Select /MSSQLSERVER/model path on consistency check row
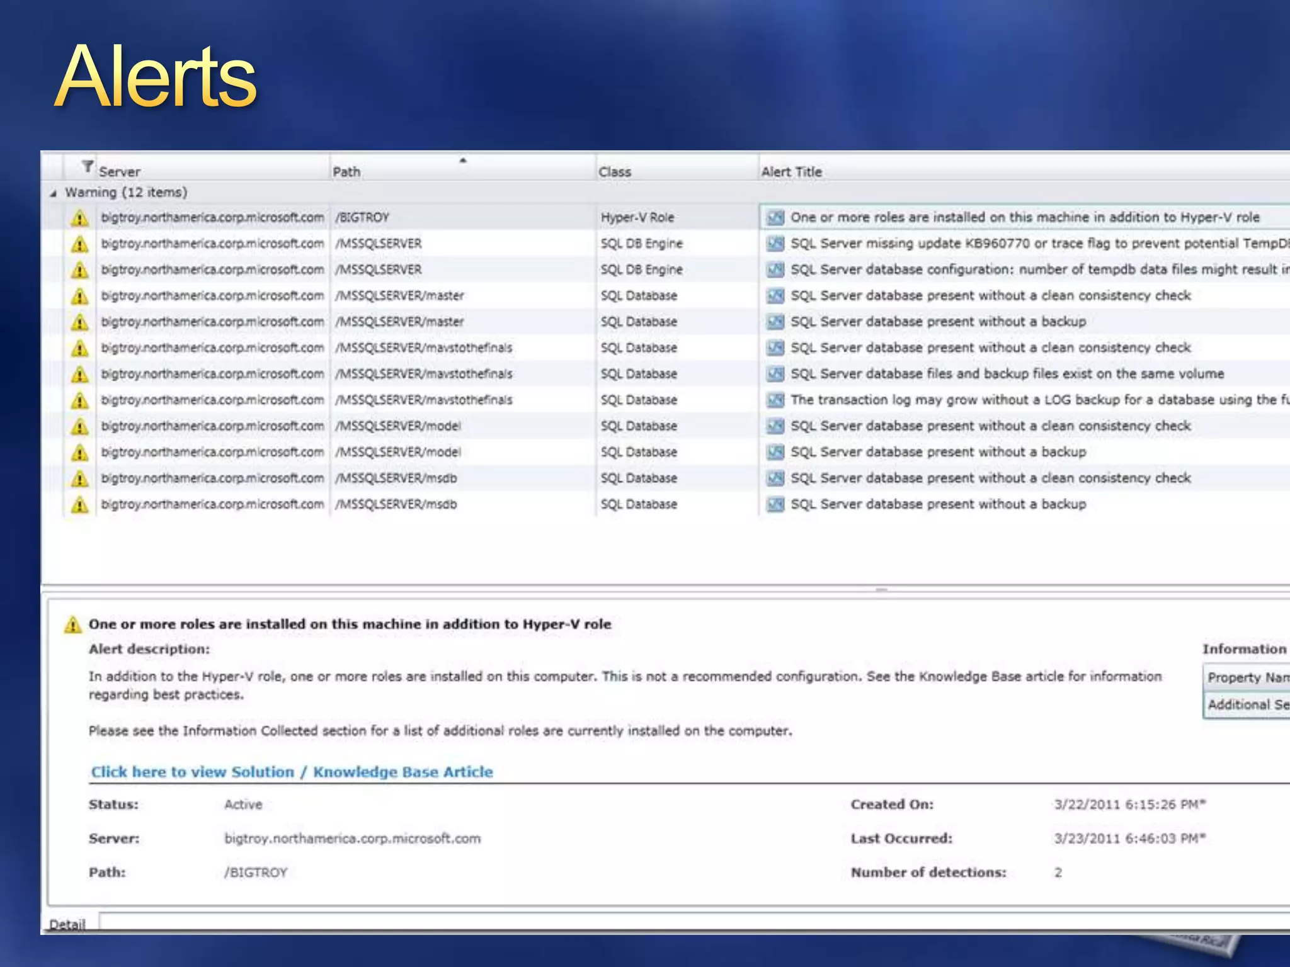The image size is (1290, 967). 397,426
